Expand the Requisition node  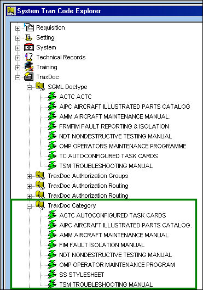18,28
